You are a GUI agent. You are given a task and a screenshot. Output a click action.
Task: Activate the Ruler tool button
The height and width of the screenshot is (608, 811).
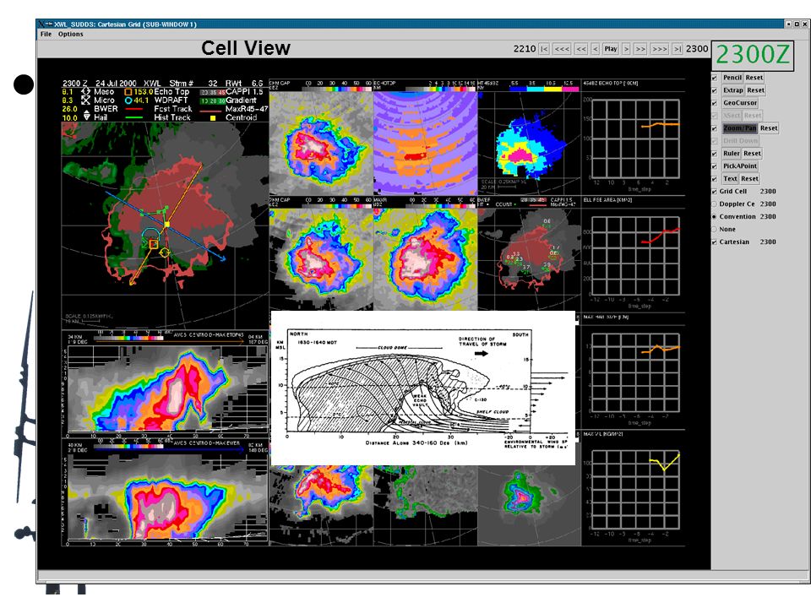pyautogui.click(x=732, y=154)
